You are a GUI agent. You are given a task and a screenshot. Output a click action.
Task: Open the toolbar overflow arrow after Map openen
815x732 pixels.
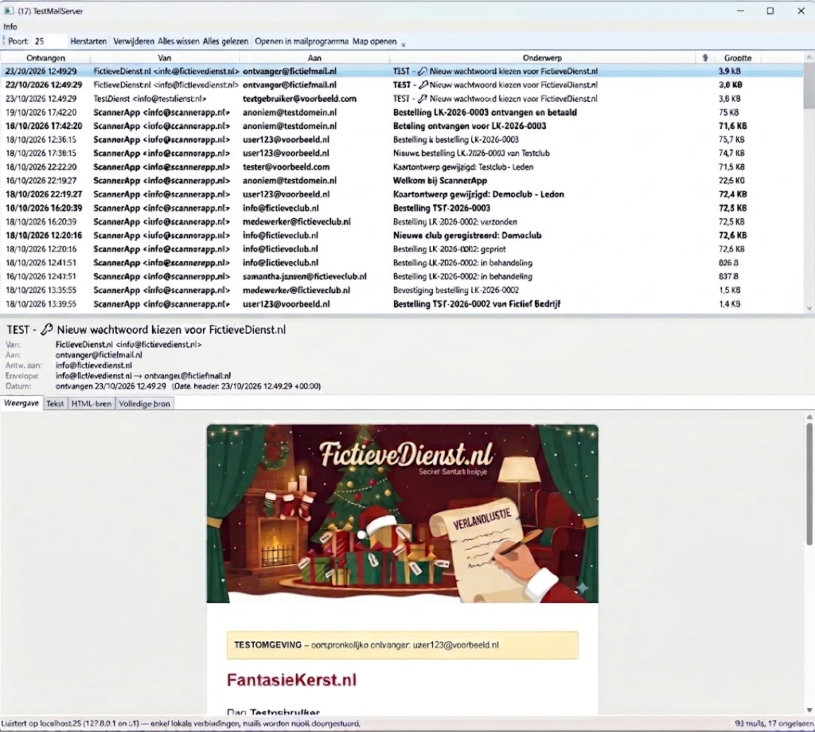point(404,44)
